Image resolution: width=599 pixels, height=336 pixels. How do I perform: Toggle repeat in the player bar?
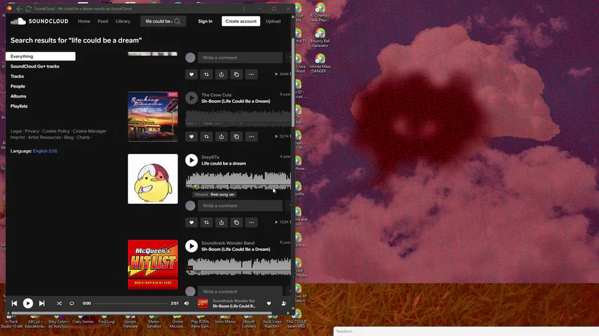71,303
